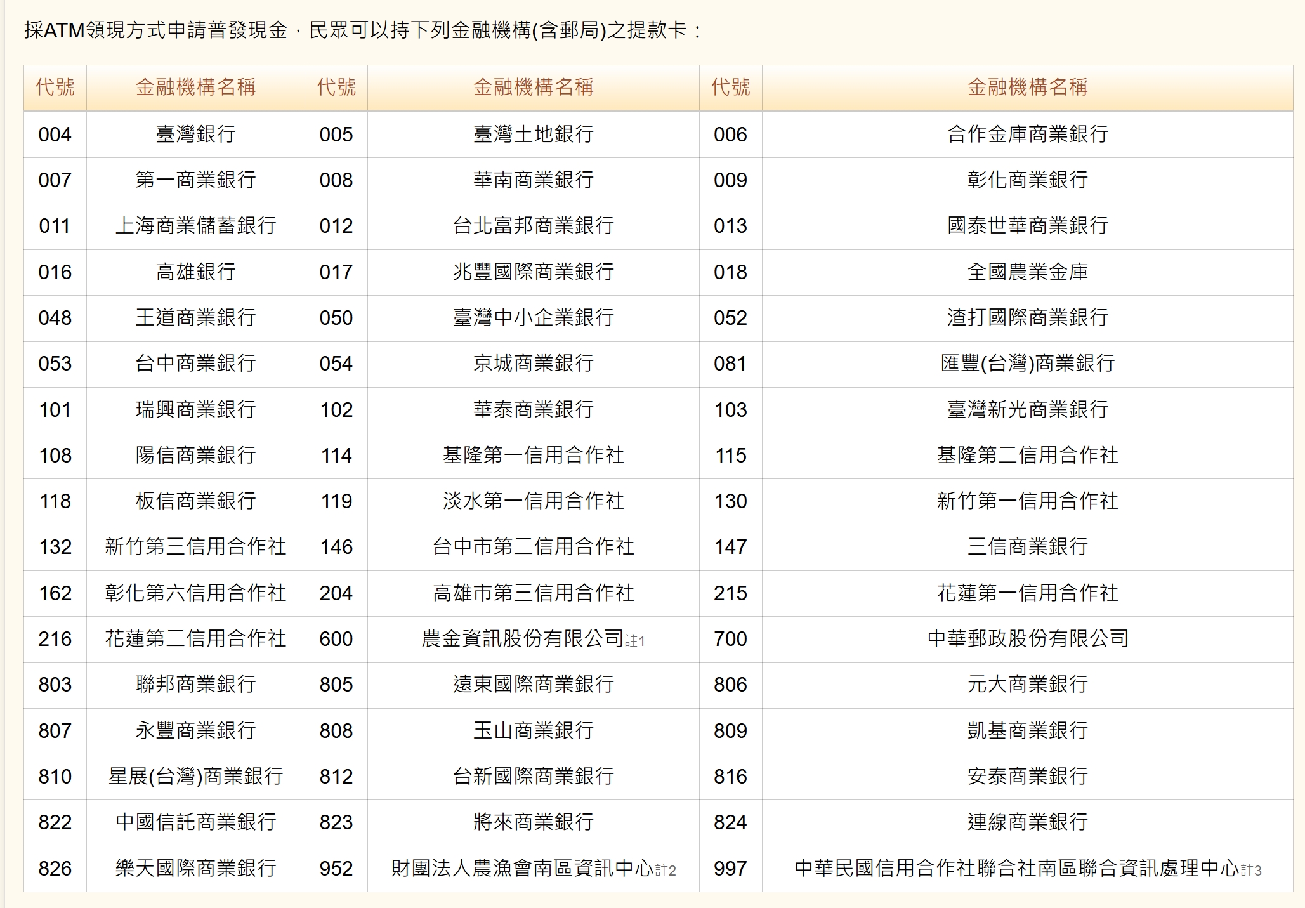This screenshot has height=908, width=1305.
Task: Click the 中國信託商業銀行 cell
Action: pos(195,822)
